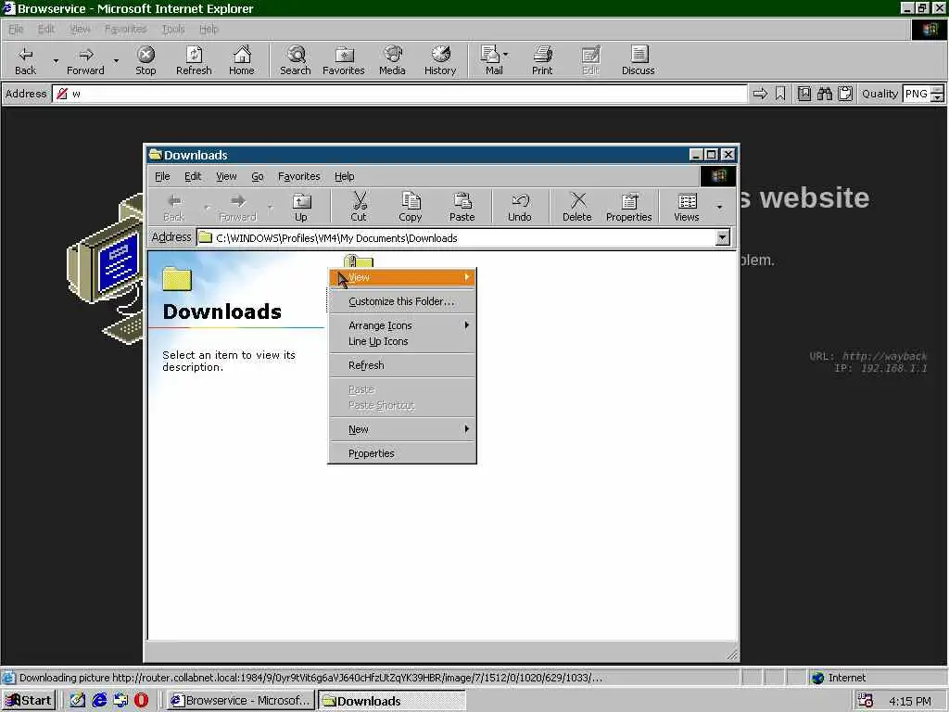Open the Go menu in Downloads window
Viewport: 949px width, 712px height.
point(258,176)
